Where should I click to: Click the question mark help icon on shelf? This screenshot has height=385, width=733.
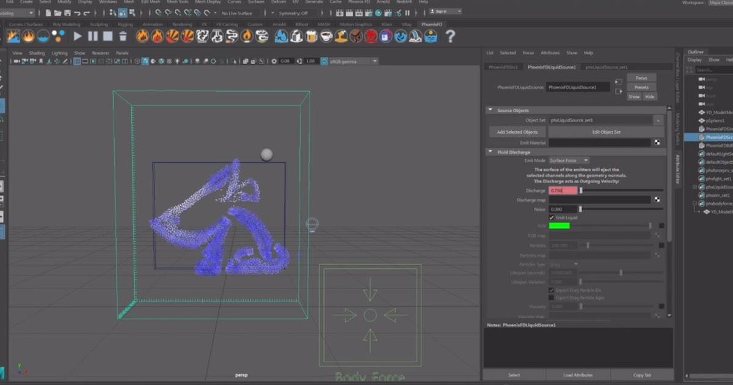pos(450,37)
